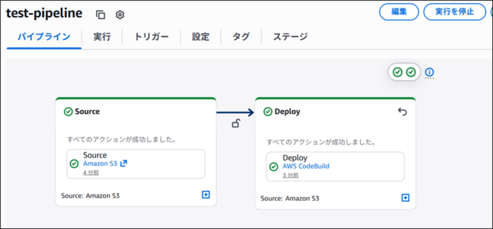Open the トリガー tab
The image size is (493, 229).
coord(151,37)
